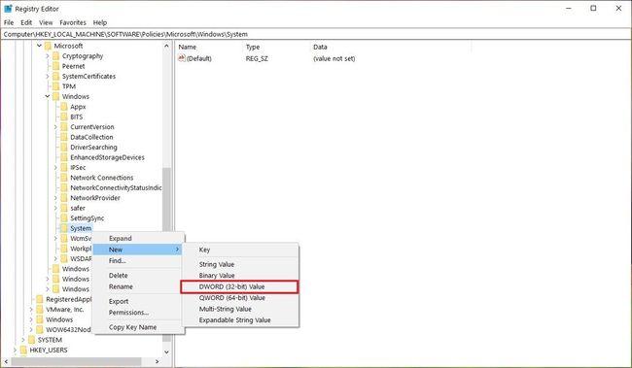This screenshot has width=632, height=368.
Task: Open the Favorites menu
Action: (x=73, y=22)
